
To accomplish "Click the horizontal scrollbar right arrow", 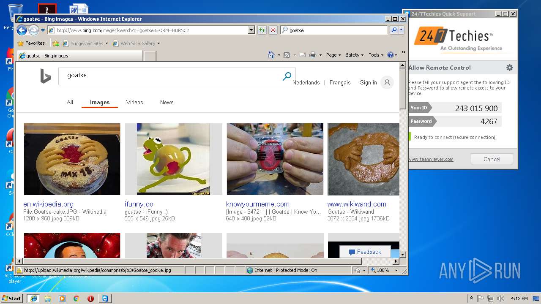I will click(x=396, y=261).
